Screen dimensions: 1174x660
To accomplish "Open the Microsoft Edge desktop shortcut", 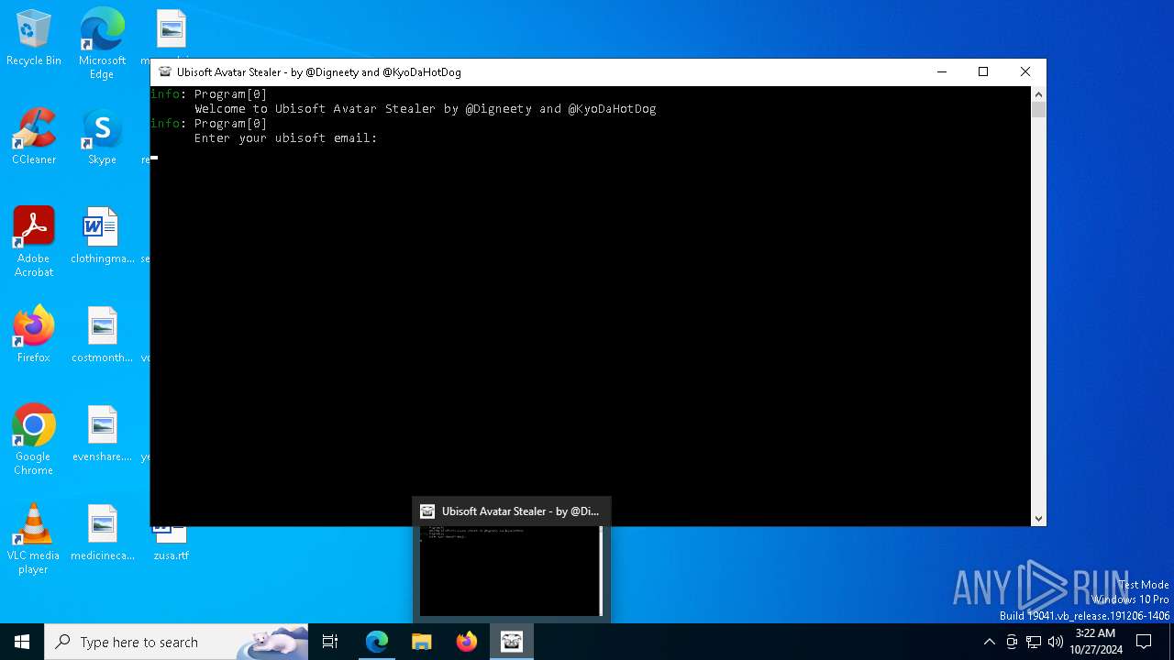I will tap(102, 44).
